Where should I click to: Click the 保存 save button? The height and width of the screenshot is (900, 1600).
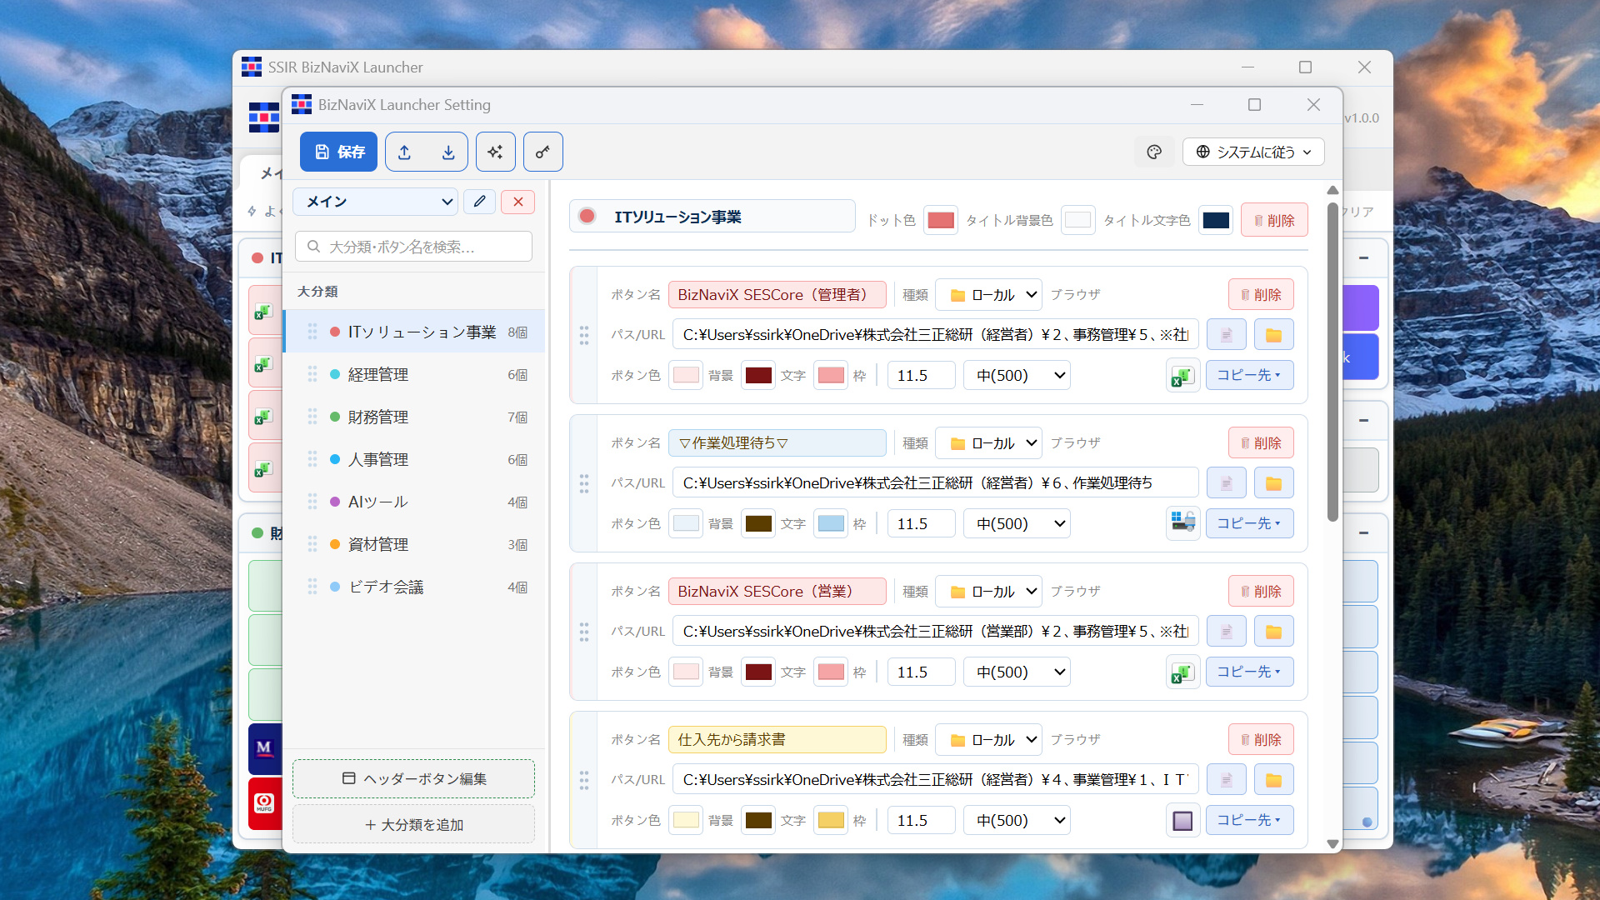pos(338,152)
